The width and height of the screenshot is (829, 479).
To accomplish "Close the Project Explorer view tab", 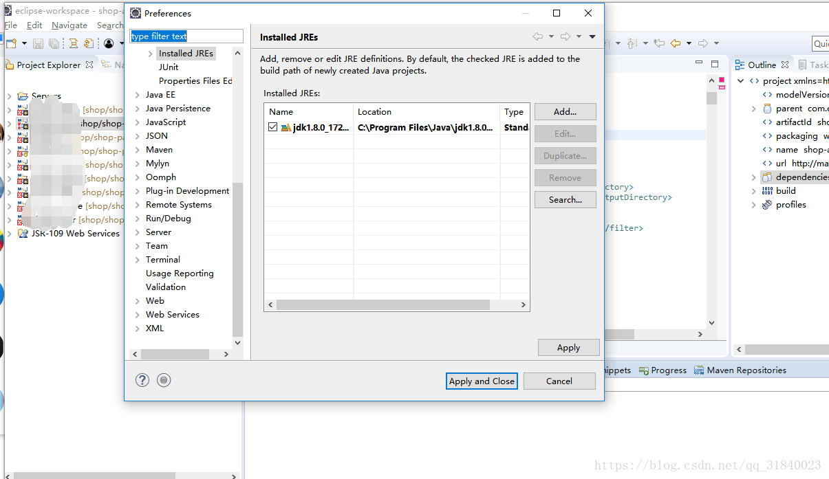I will pos(89,65).
